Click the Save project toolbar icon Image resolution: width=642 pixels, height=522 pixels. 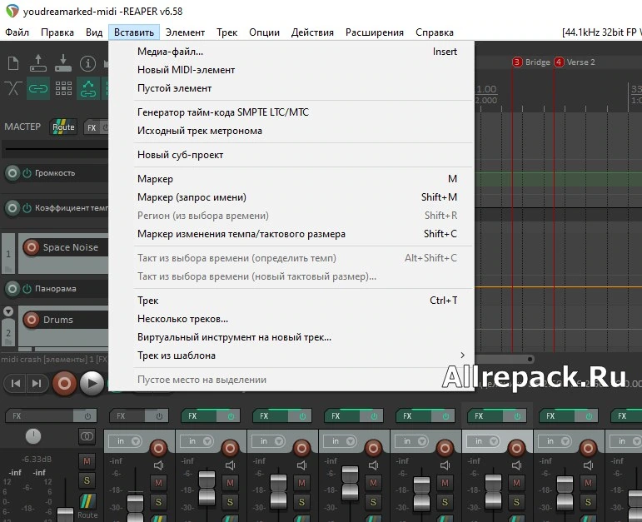click(63, 63)
